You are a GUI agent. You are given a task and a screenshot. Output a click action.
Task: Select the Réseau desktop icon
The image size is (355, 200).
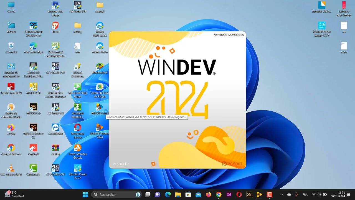[x=11, y=27]
